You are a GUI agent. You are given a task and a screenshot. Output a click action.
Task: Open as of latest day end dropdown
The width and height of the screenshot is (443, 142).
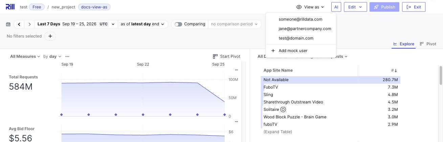point(142,24)
